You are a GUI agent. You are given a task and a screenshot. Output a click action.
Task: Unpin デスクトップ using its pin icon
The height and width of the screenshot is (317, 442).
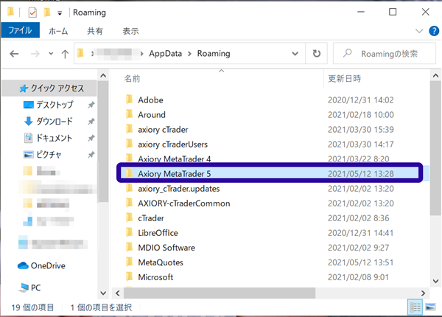pyautogui.click(x=91, y=105)
